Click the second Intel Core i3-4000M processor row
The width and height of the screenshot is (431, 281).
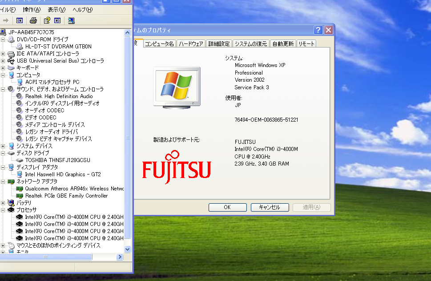pyautogui.click(x=74, y=224)
